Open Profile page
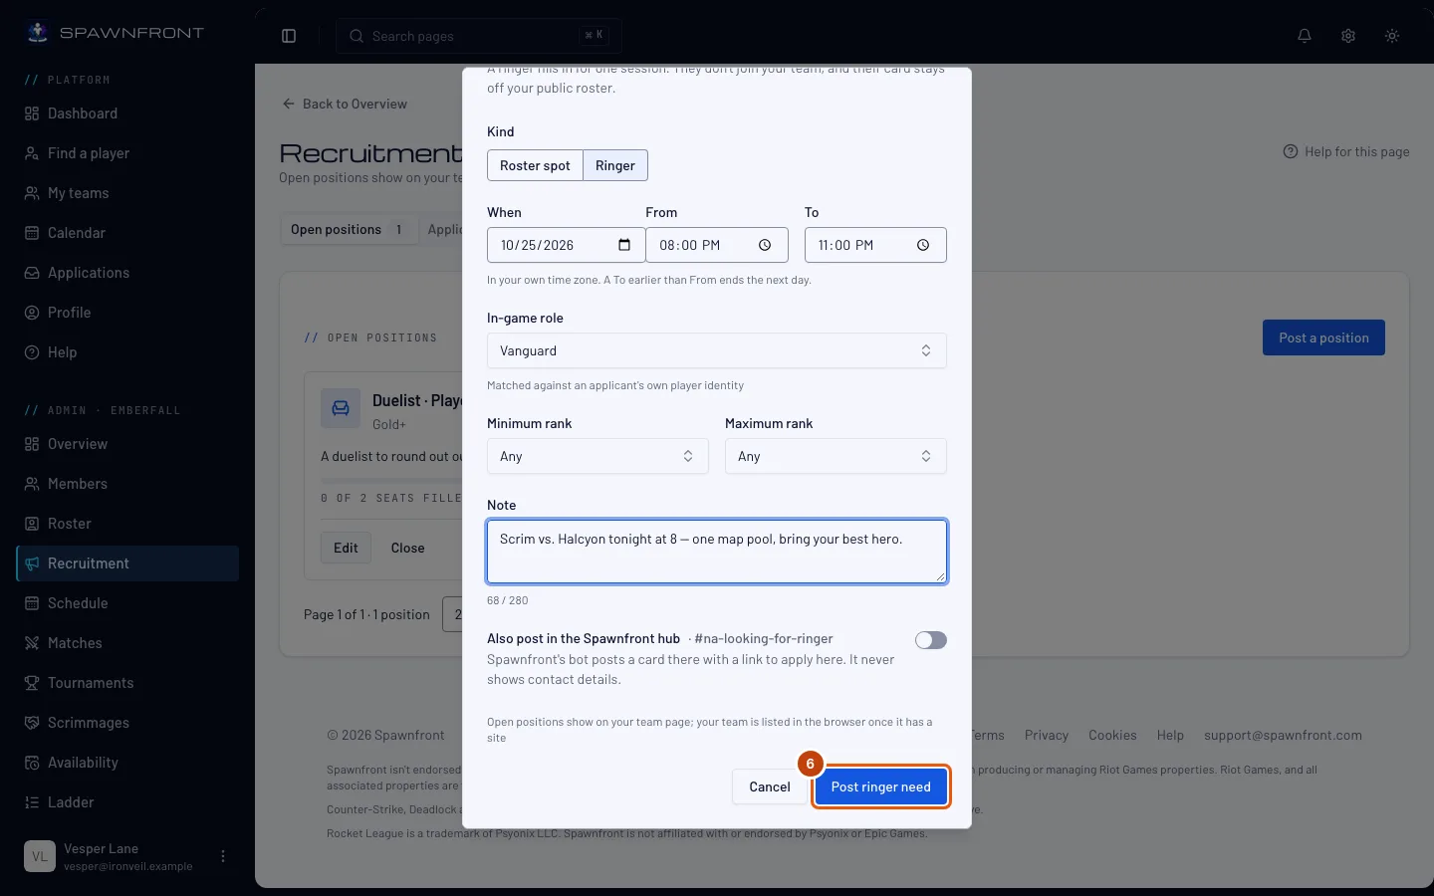The width and height of the screenshot is (1434, 896). [127, 313]
